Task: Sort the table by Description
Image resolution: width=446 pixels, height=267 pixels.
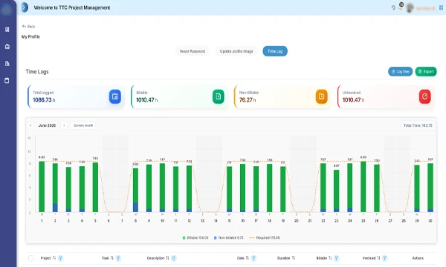Action: (x=167, y=258)
